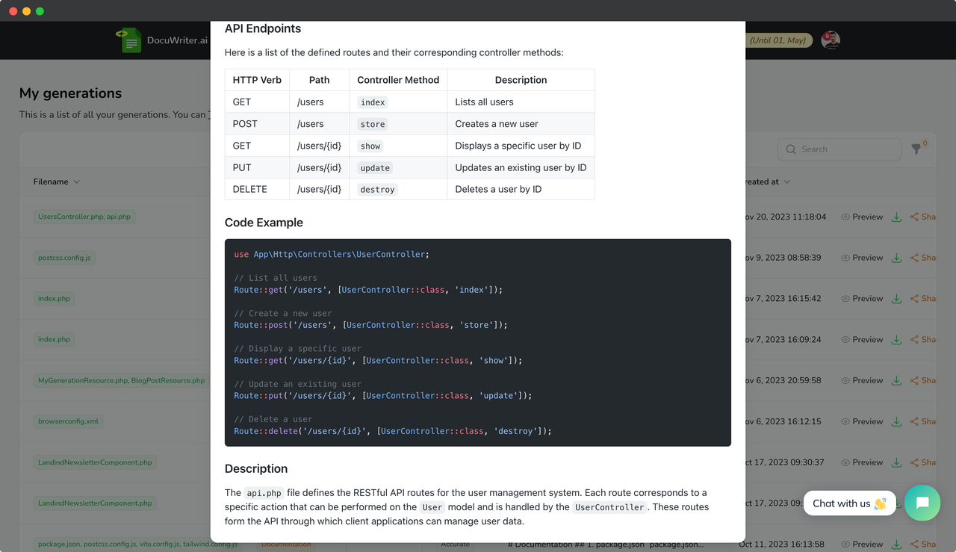The width and height of the screenshot is (956, 552).
Task: Click the LandindNewsletterComponent.php filename badge
Action: point(94,462)
